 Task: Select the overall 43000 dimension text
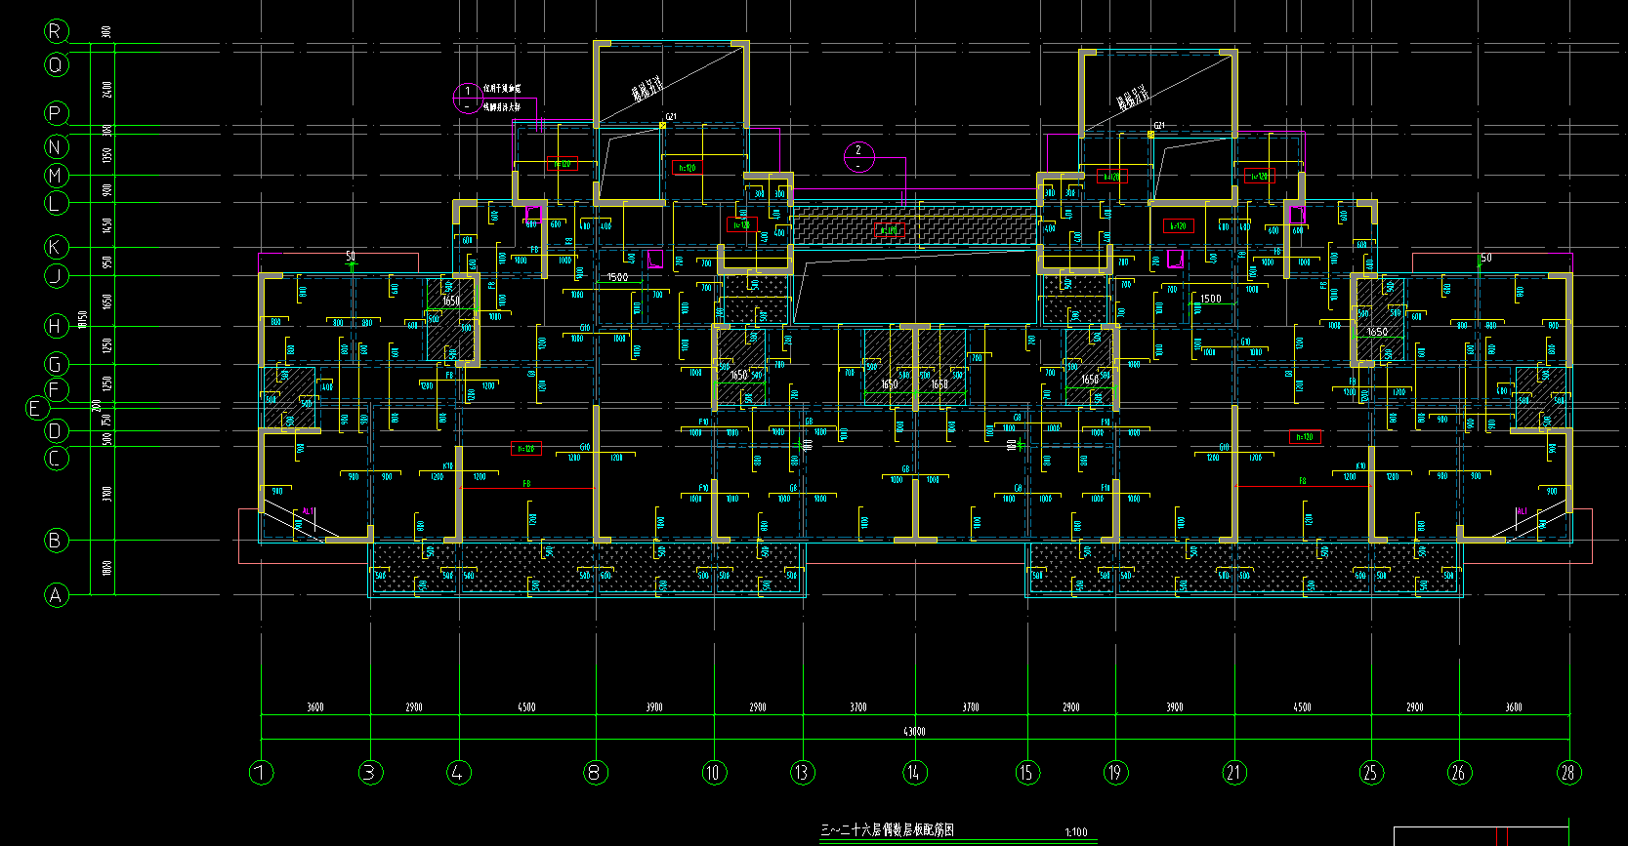point(914,731)
